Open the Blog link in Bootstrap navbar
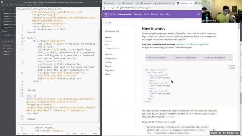 (168, 14)
